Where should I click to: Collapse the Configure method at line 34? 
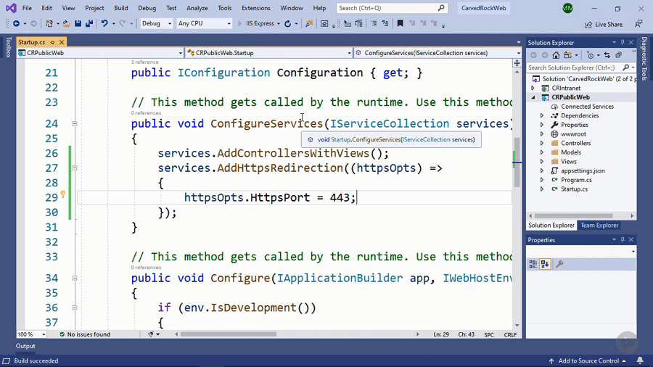coord(75,278)
